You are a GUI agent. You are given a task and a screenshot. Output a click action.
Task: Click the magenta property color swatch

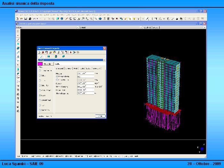click(40, 64)
